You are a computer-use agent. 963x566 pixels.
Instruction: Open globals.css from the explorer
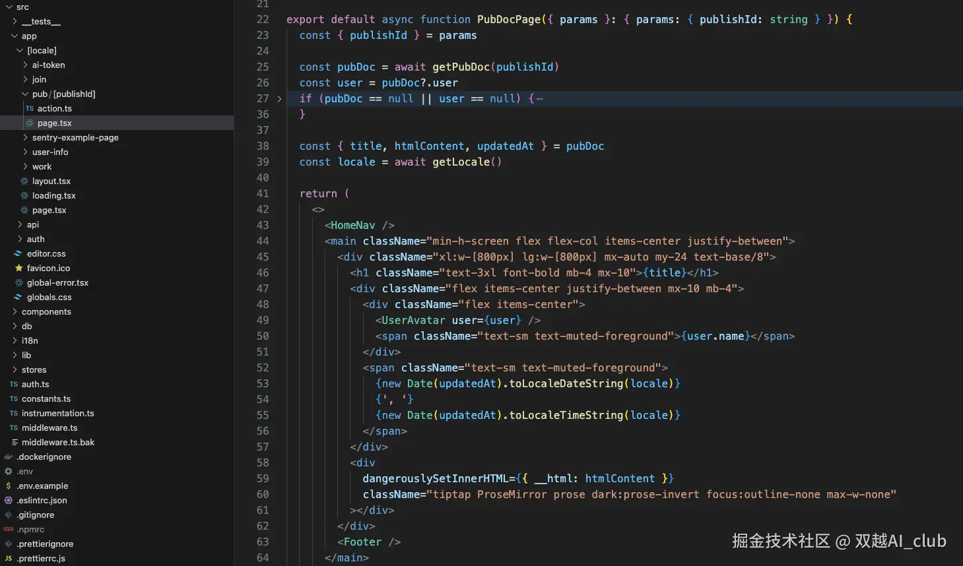pyautogui.click(x=49, y=298)
